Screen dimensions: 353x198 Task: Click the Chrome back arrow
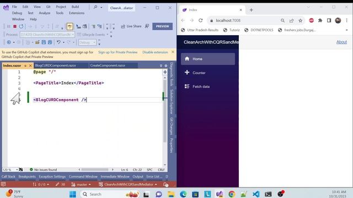183,20
